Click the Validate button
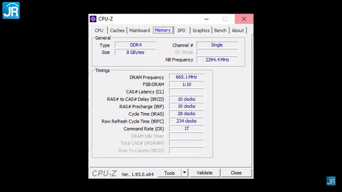Screen dimensions: 342x192 [x=204, y=173]
